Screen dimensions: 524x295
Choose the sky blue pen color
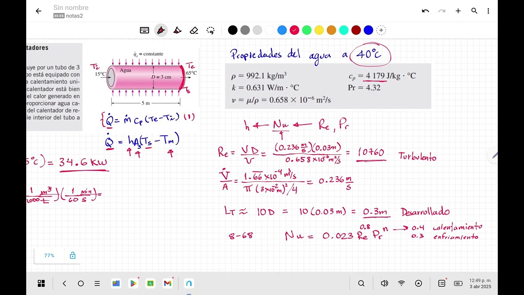tap(282, 30)
